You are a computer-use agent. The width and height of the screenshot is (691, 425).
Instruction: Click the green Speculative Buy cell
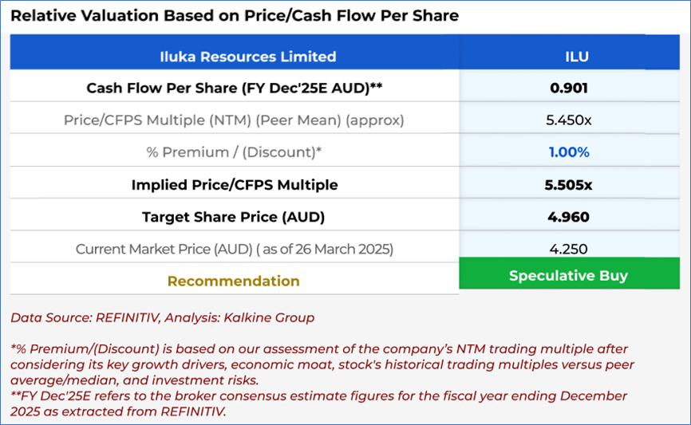(568, 276)
